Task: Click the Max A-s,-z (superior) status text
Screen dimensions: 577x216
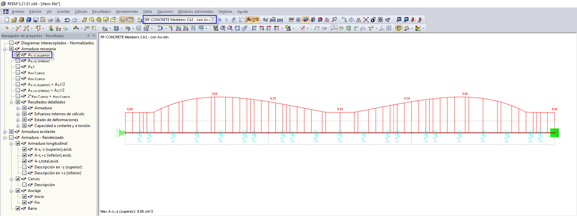Action: tap(127, 211)
